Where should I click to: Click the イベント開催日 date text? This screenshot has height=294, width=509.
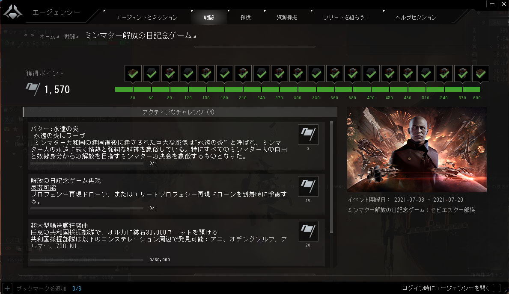[405, 200]
